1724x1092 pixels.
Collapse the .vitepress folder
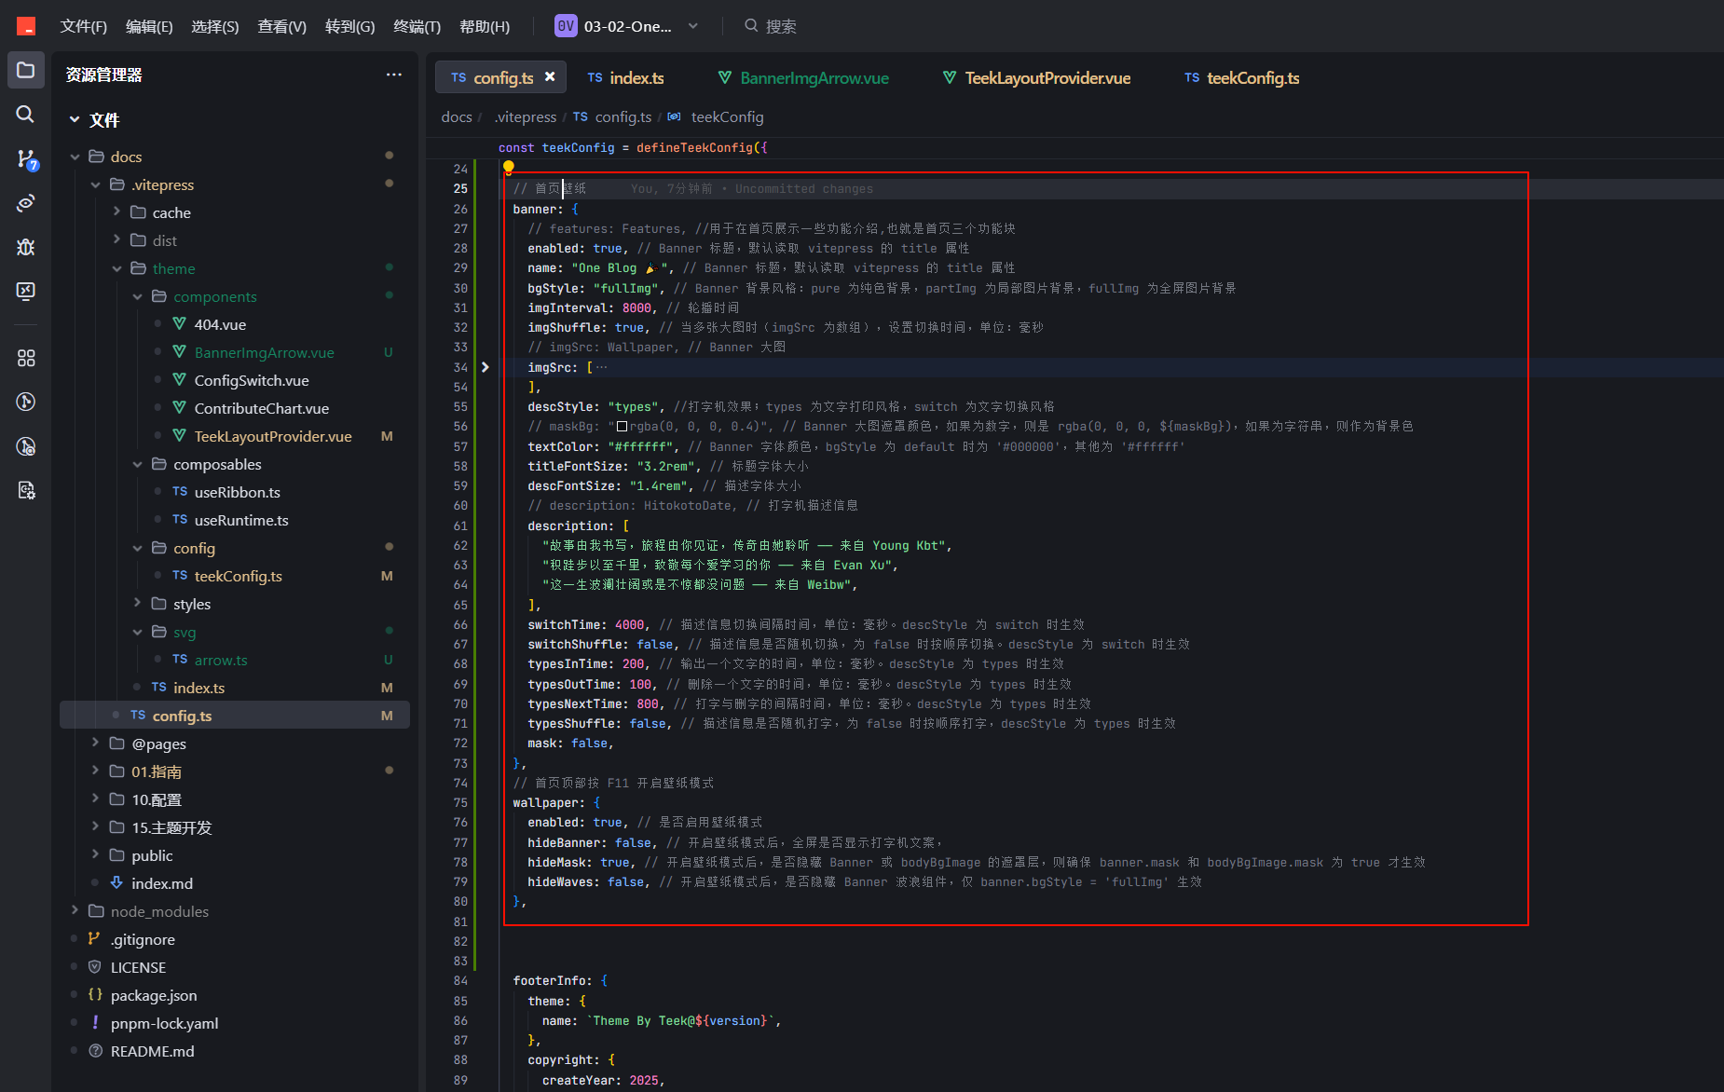click(x=96, y=184)
